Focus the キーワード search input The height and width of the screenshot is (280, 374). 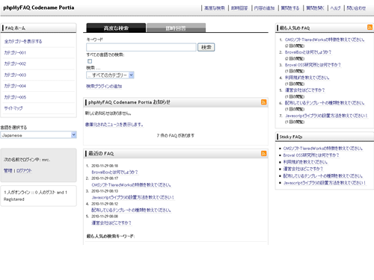pos(141,47)
